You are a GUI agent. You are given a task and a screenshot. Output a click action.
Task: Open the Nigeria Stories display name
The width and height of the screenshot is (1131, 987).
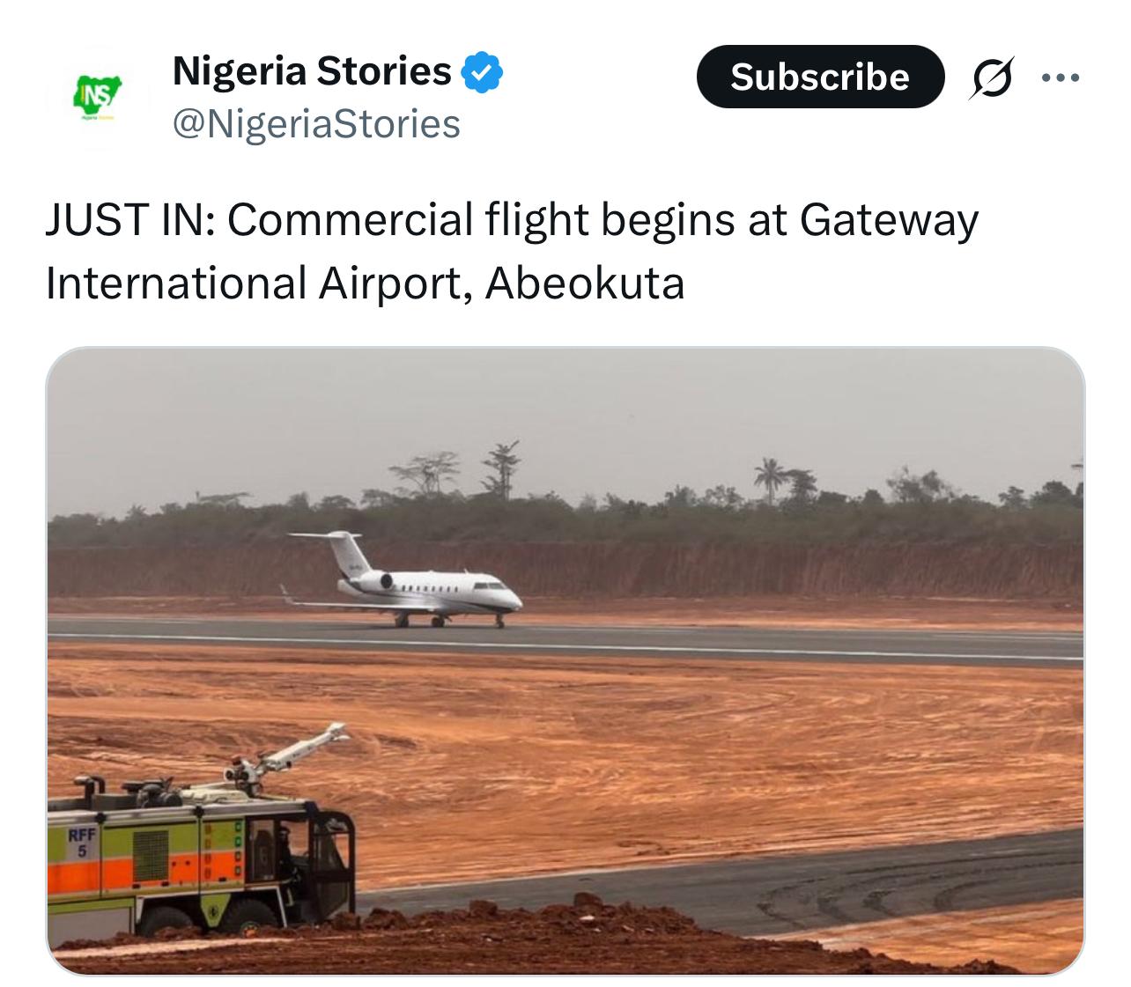[x=312, y=70]
